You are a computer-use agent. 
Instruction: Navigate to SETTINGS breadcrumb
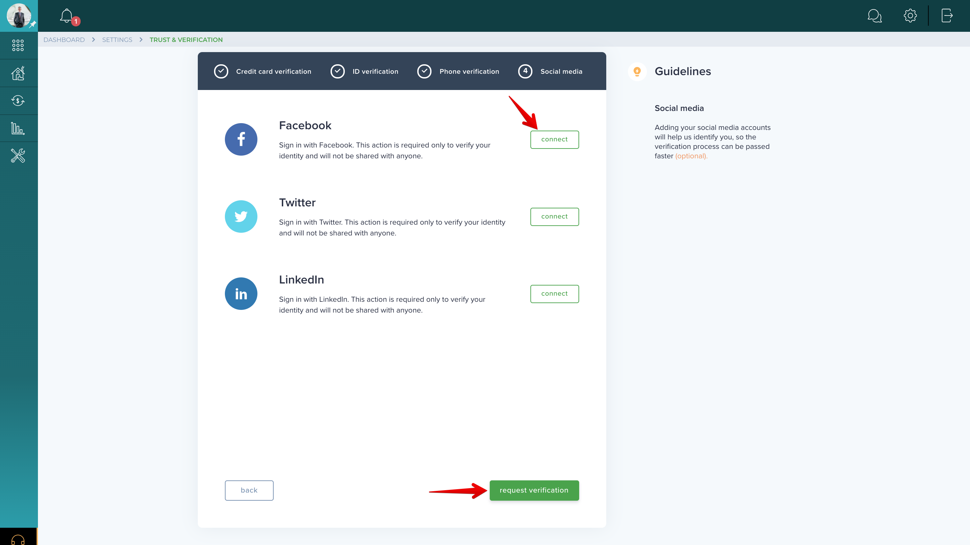click(x=117, y=40)
